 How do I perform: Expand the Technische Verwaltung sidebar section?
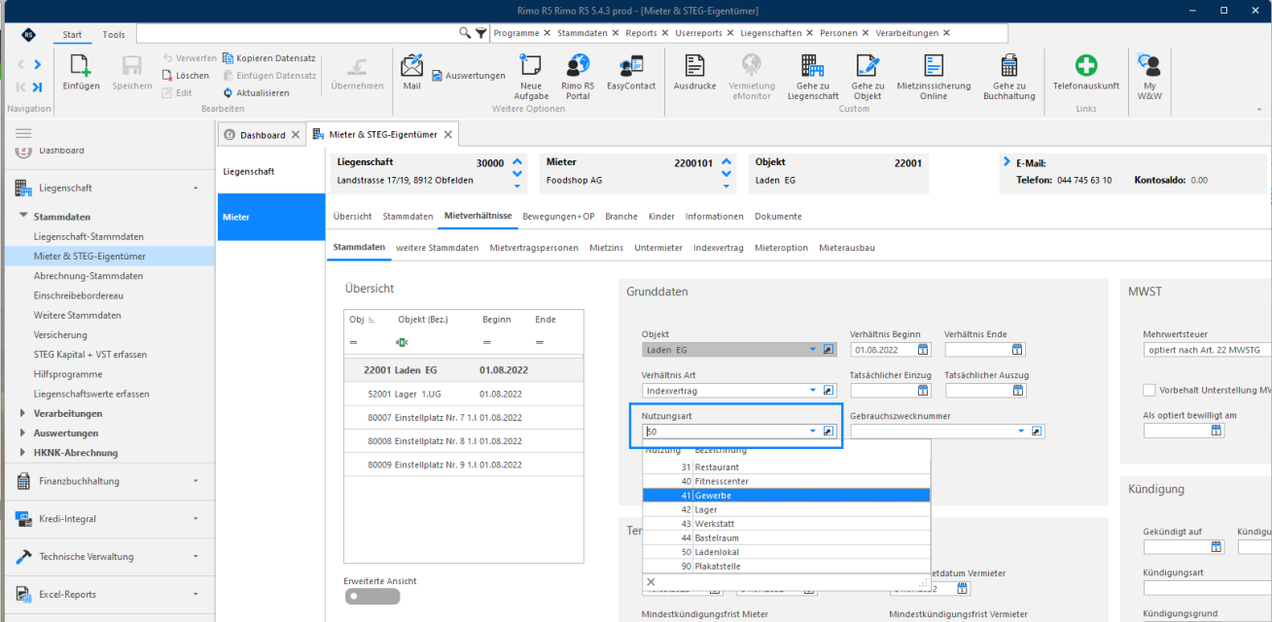pos(107,557)
